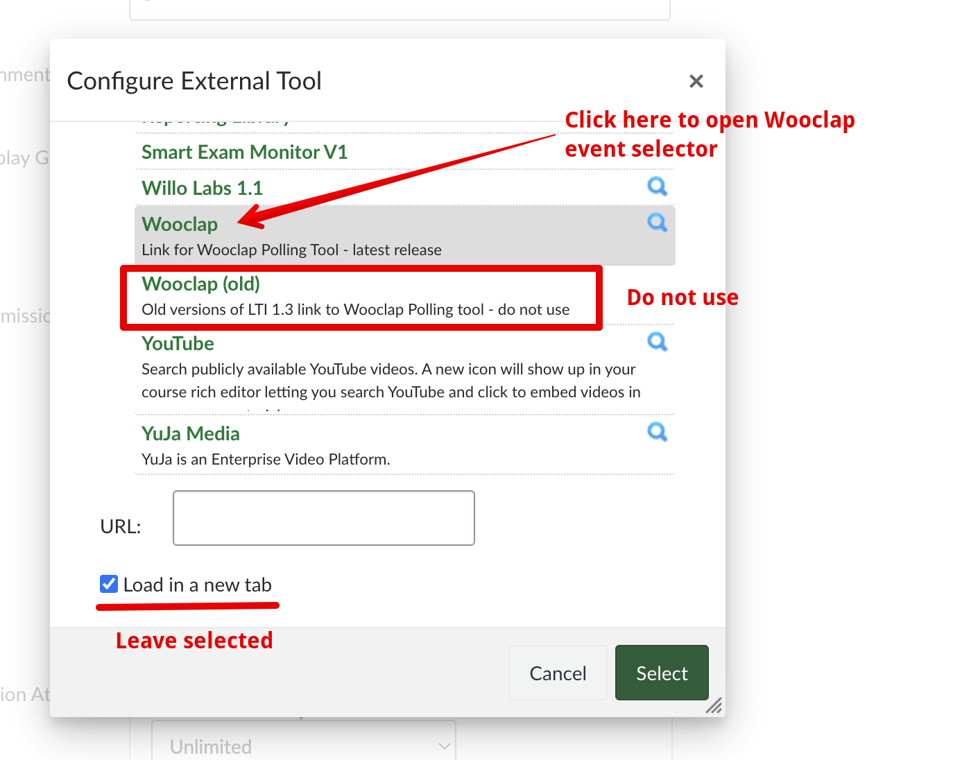
Task: Confirm with the green Select button
Action: point(661,673)
